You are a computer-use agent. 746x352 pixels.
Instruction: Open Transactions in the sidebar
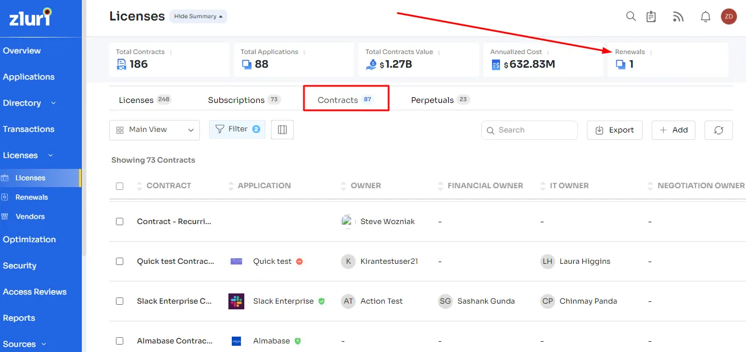28,129
